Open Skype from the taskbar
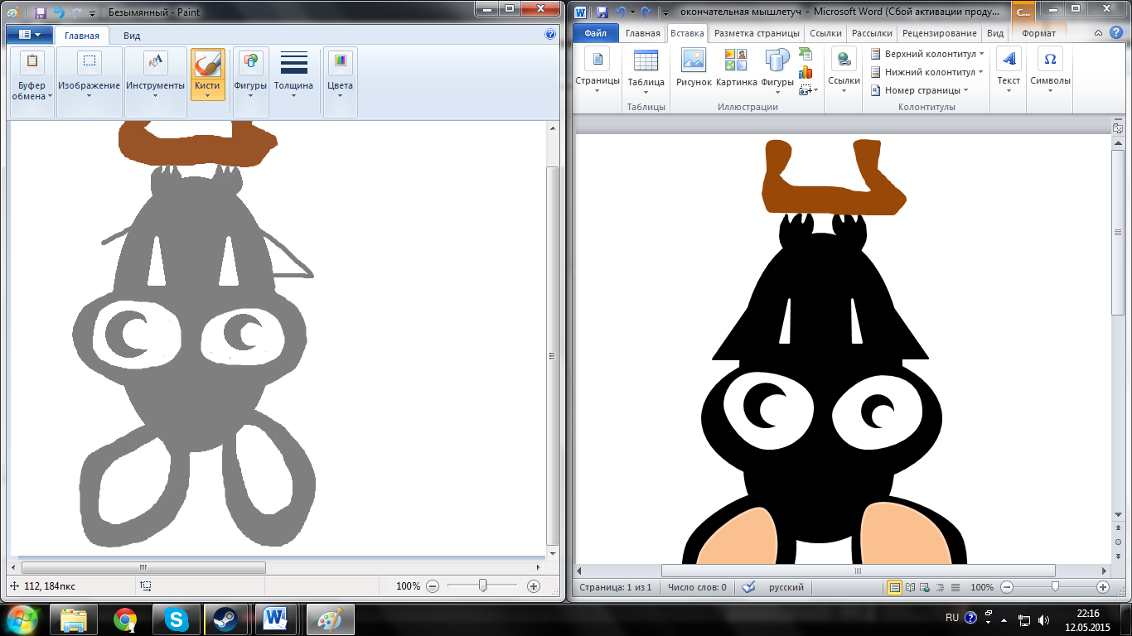1132x636 pixels. click(x=177, y=619)
